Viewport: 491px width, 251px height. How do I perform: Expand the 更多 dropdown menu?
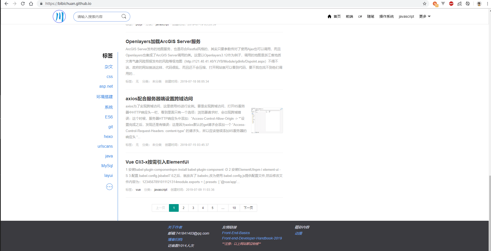tap(425, 16)
